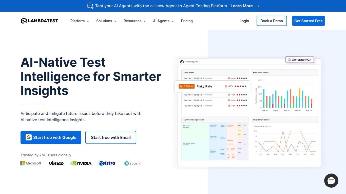Click the flake icon next to Flaky Rate

[226, 86]
